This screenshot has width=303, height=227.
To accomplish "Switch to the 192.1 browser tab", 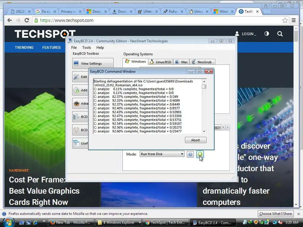I will tap(20, 12).
